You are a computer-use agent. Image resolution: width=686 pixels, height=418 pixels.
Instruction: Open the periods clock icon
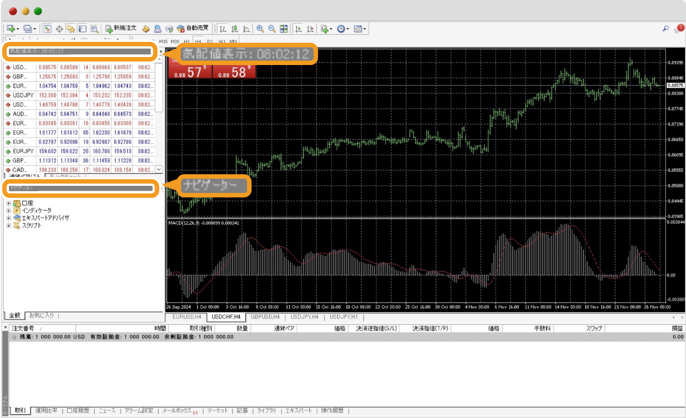(x=341, y=29)
